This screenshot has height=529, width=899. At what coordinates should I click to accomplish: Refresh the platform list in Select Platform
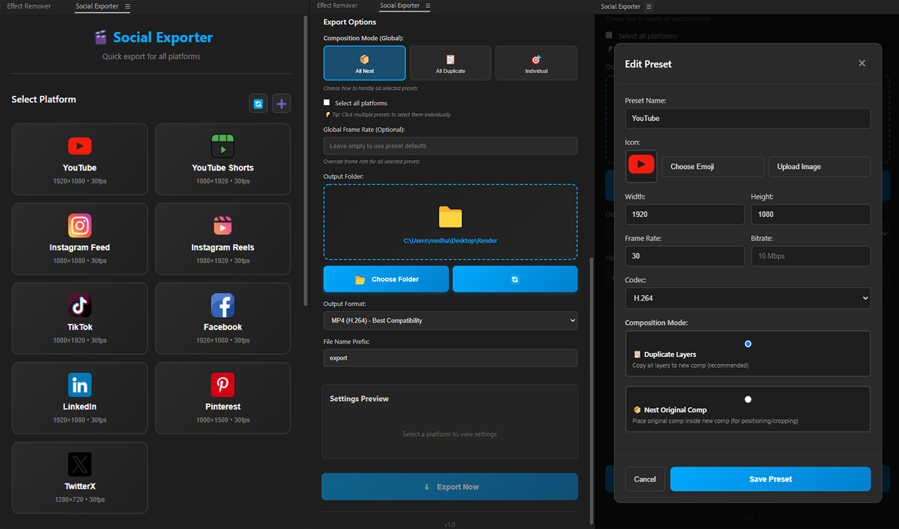tap(258, 104)
